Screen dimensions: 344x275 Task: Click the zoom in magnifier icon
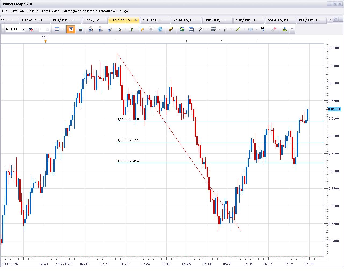(x=91, y=29)
